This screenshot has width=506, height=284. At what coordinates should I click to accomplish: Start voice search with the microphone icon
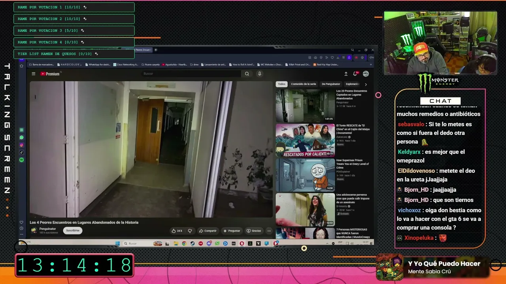point(260,74)
